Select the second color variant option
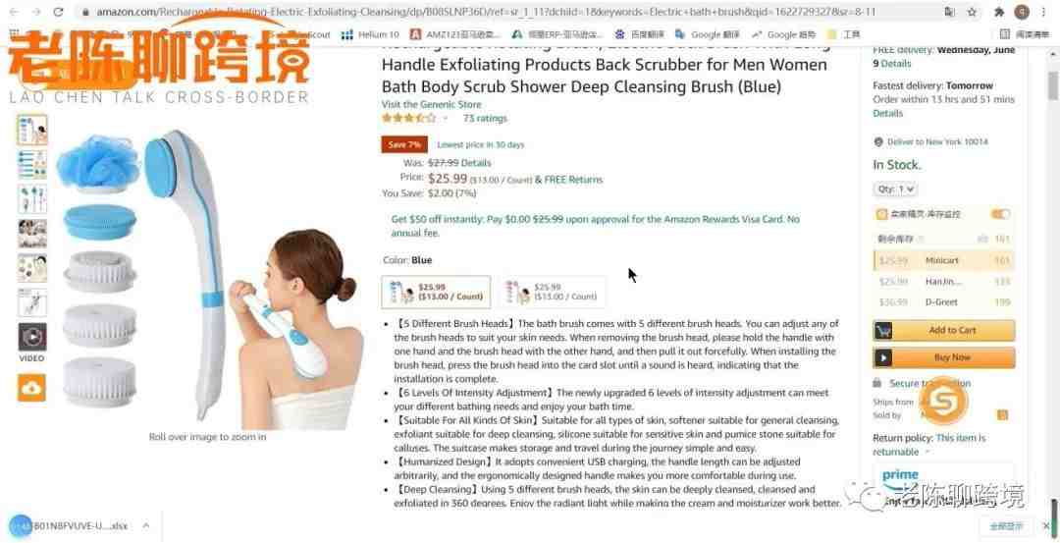 pyautogui.click(x=553, y=292)
